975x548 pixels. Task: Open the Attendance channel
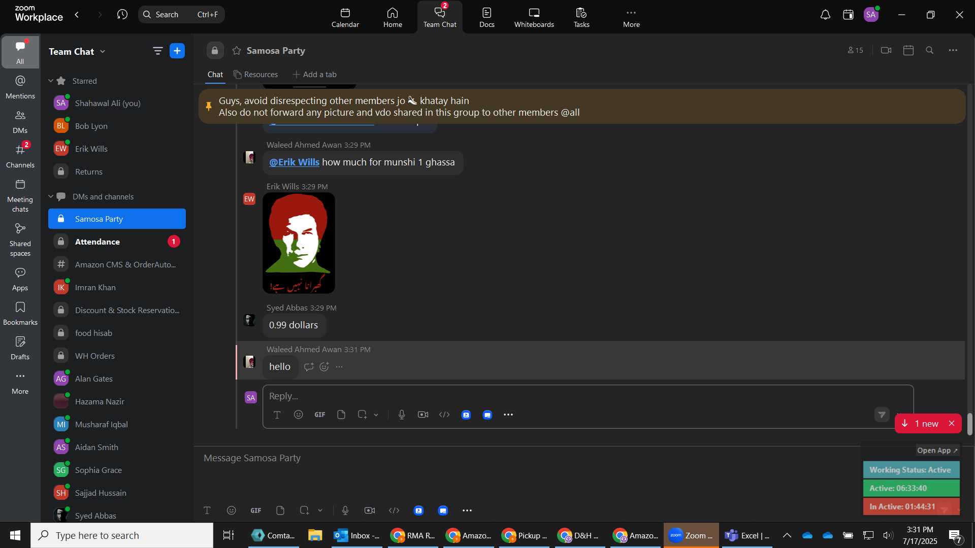click(x=117, y=242)
